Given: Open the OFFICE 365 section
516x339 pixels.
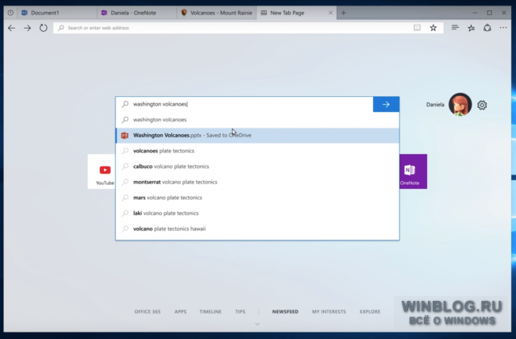Looking at the screenshot, I should pos(147,311).
